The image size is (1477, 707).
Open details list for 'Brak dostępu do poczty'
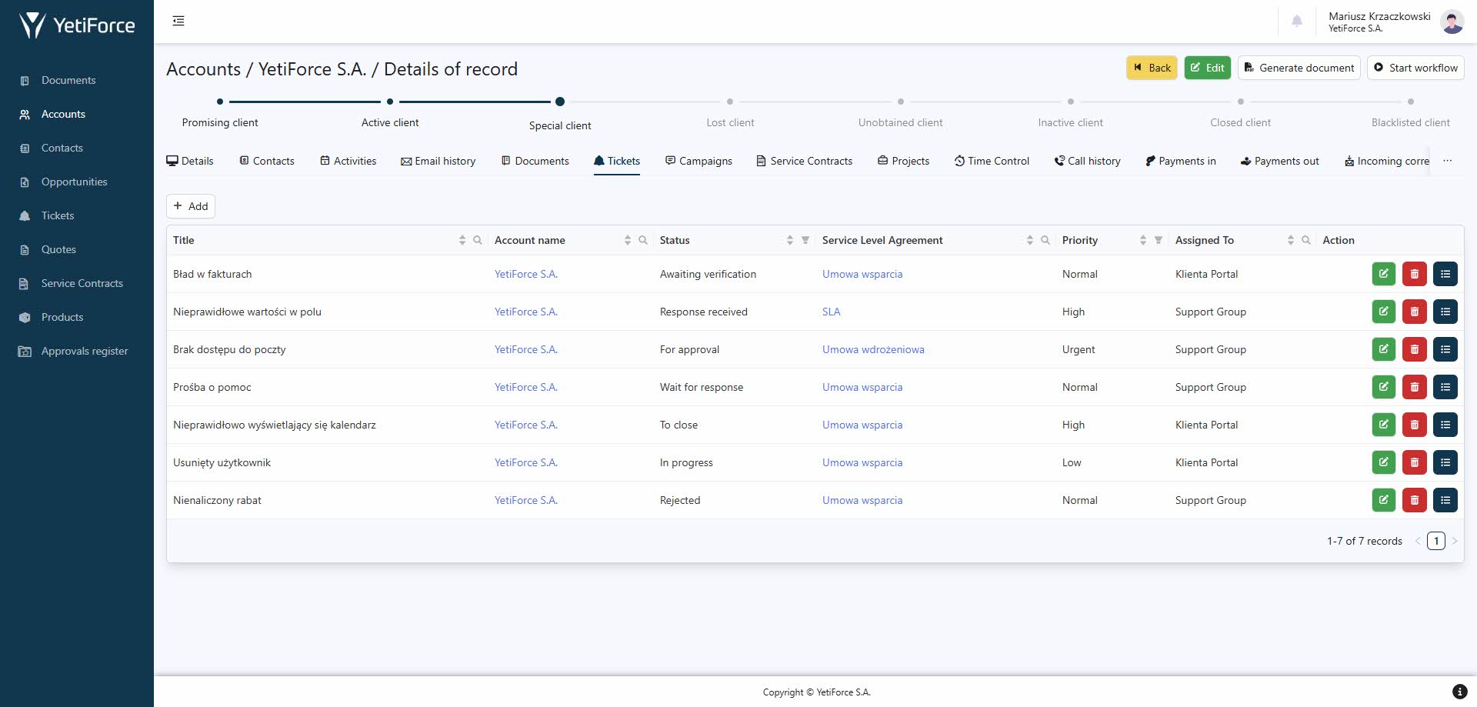click(1445, 349)
